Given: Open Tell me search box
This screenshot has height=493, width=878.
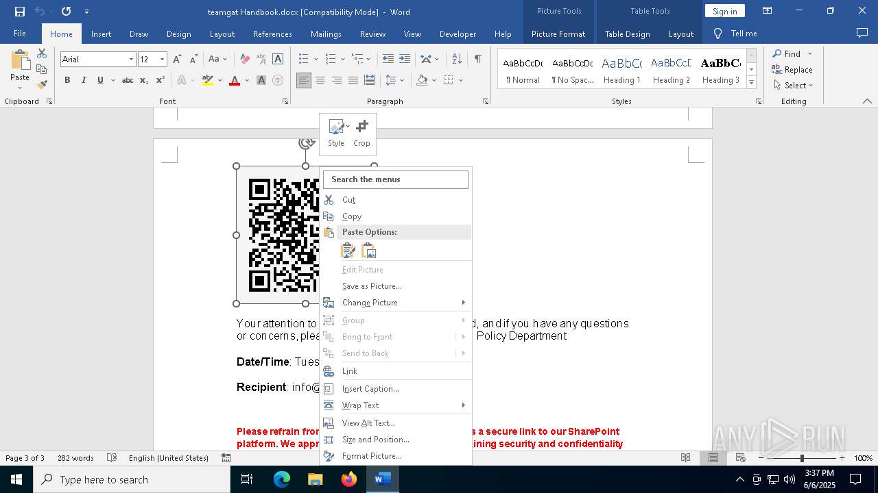Looking at the screenshot, I should [x=736, y=34].
